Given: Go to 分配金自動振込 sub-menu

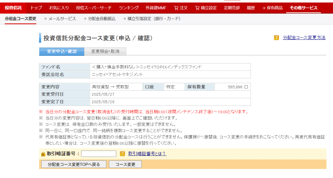Looking at the screenshot, I should point(100,19).
